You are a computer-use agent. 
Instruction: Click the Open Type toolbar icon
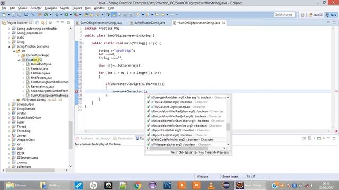click(x=86, y=15)
